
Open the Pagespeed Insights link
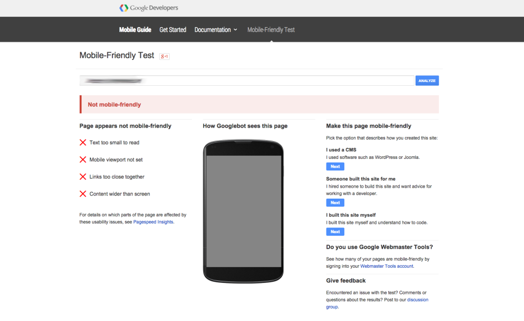click(x=153, y=222)
